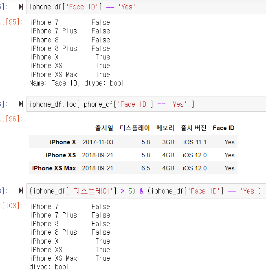Click the Out[96] output prompt
This screenshot has width=266, height=273.
point(11,119)
